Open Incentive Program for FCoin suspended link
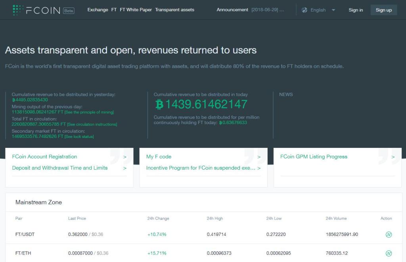The width and height of the screenshot is (406, 262). (x=201, y=168)
